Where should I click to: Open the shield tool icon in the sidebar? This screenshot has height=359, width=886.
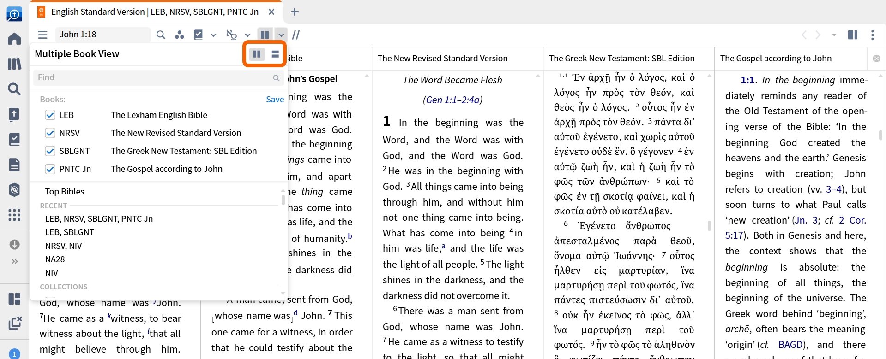(x=14, y=190)
